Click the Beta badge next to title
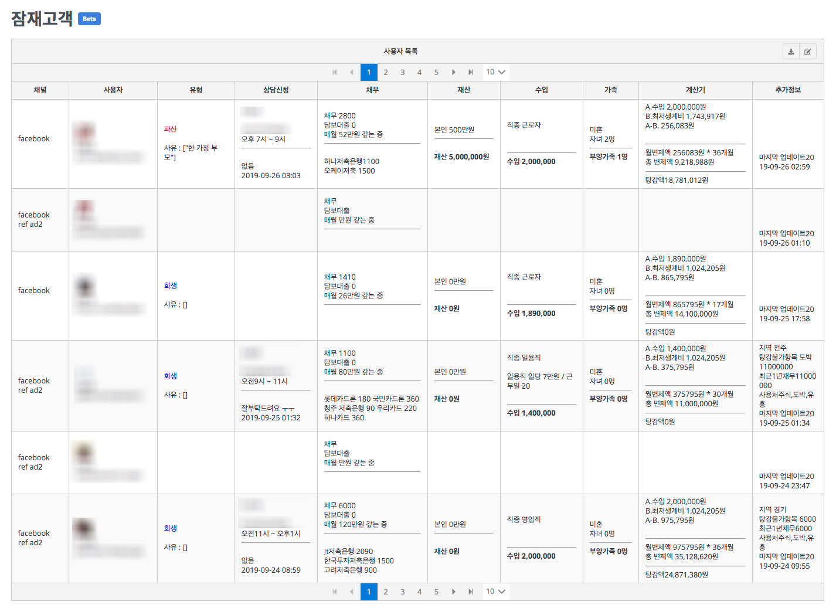 [89, 19]
